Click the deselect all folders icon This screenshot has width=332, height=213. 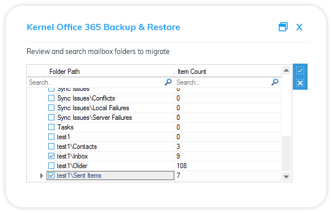click(x=300, y=83)
